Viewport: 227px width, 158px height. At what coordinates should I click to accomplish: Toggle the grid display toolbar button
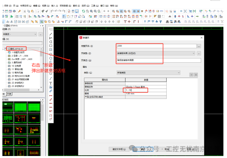(134, 11)
